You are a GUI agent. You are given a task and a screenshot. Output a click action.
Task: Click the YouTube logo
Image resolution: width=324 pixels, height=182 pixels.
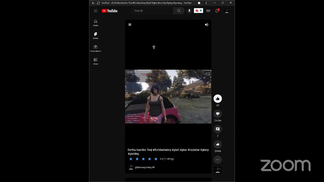(x=110, y=11)
